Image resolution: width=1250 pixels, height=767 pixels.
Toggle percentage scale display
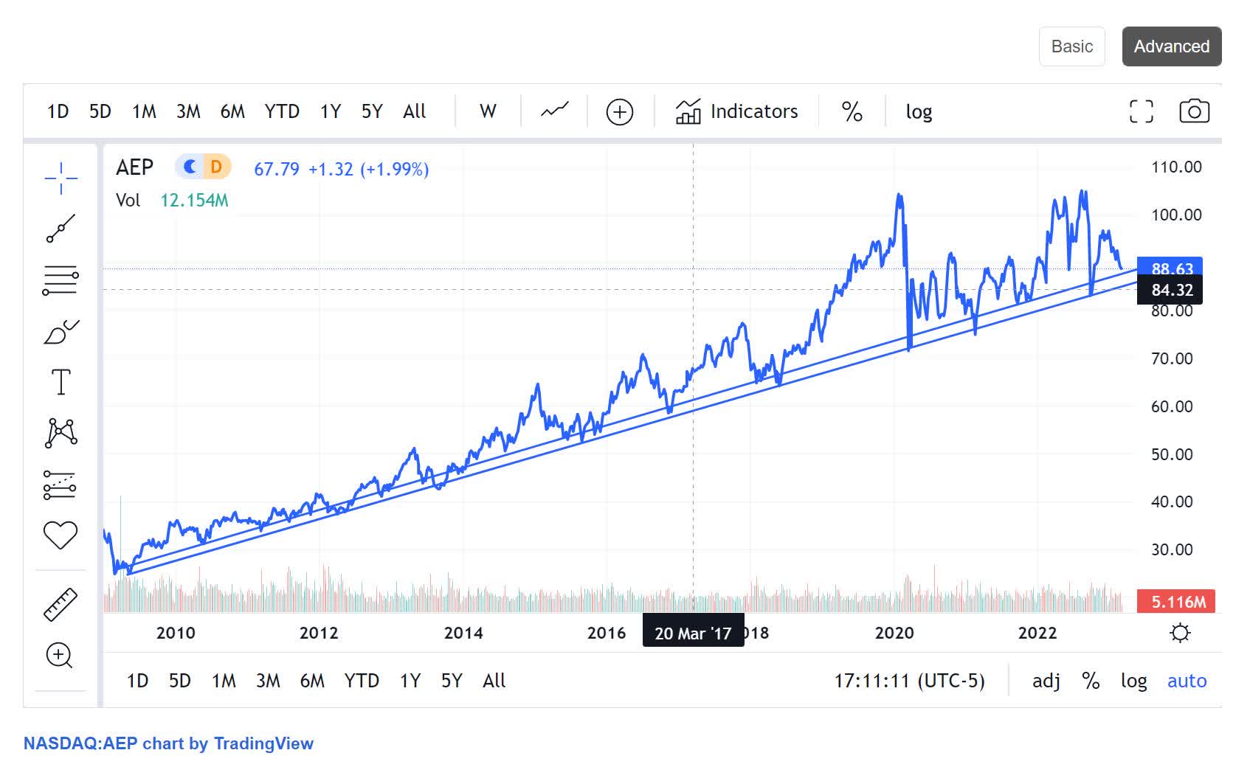[x=850, y=111]
